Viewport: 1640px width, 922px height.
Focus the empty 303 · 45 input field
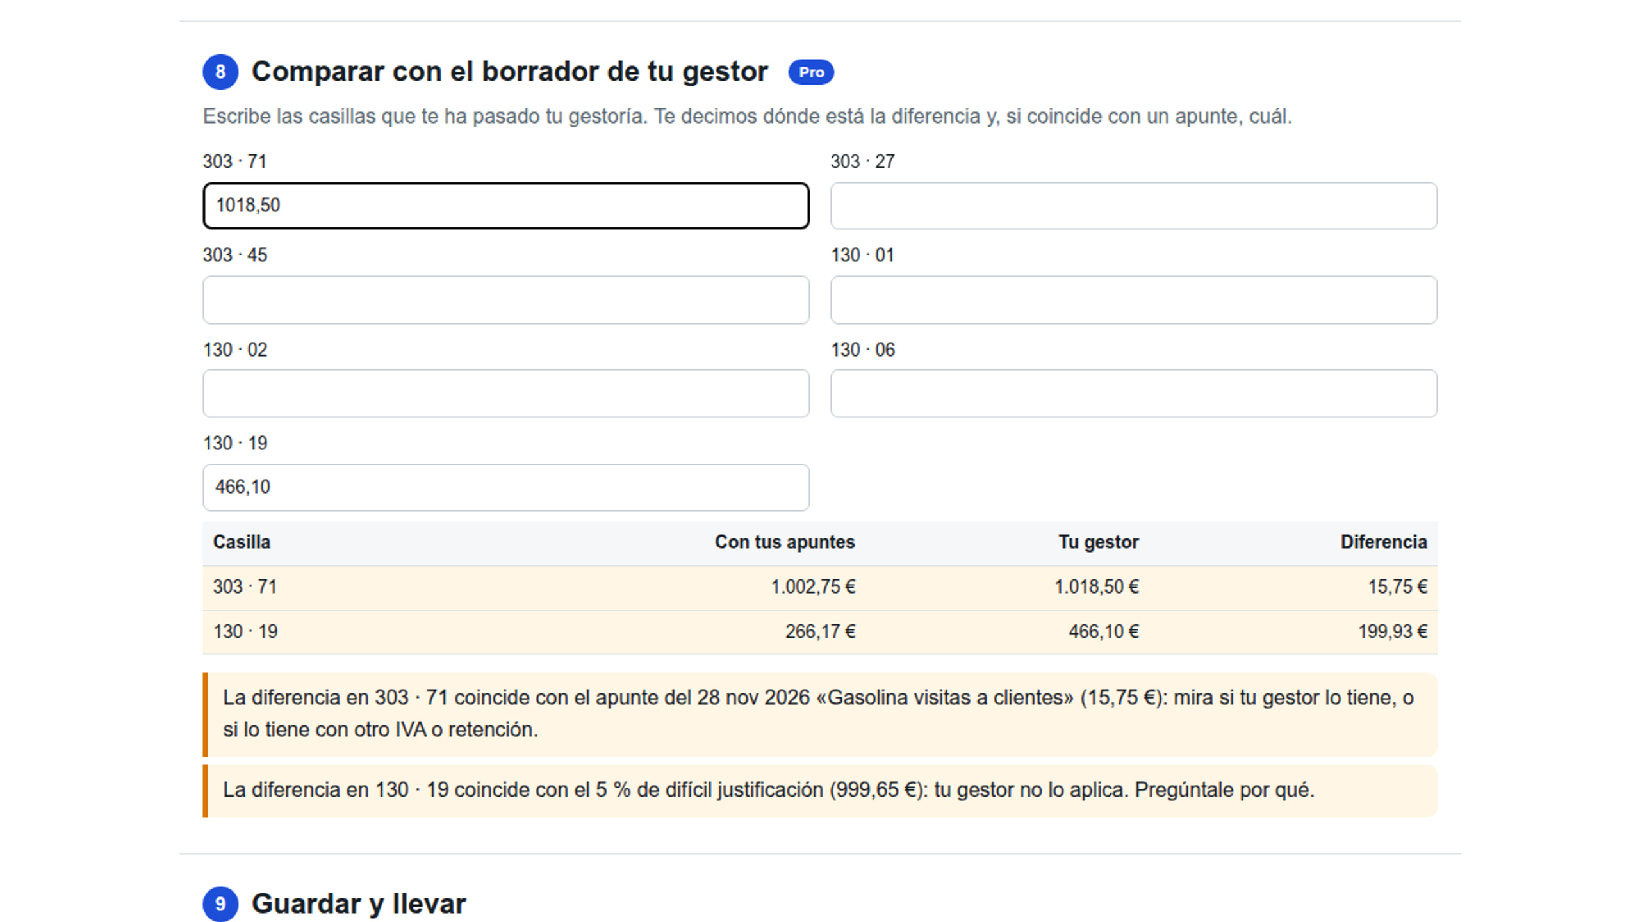coord(506,300)
